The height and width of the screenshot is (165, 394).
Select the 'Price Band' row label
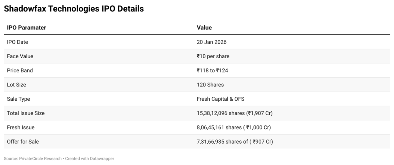pyautogui.click(x=20, y=70)
